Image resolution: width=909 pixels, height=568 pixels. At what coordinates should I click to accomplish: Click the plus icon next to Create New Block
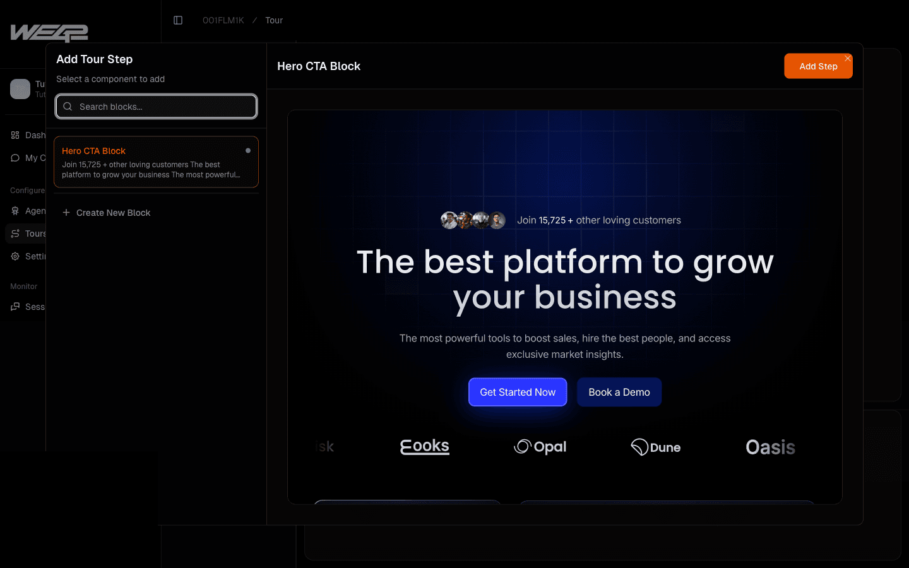pyautogui.click(x=66, y=213)
